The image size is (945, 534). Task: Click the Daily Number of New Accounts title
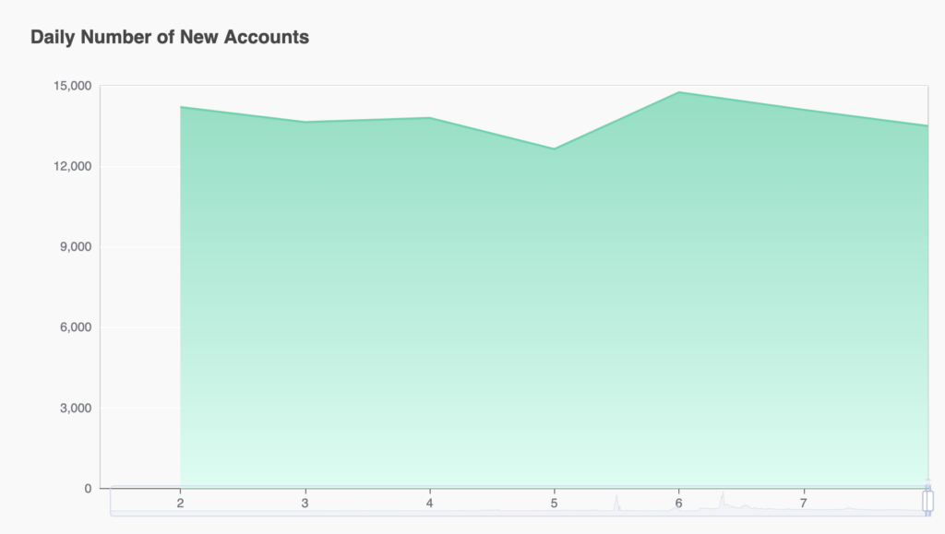[x=170, y=37]
